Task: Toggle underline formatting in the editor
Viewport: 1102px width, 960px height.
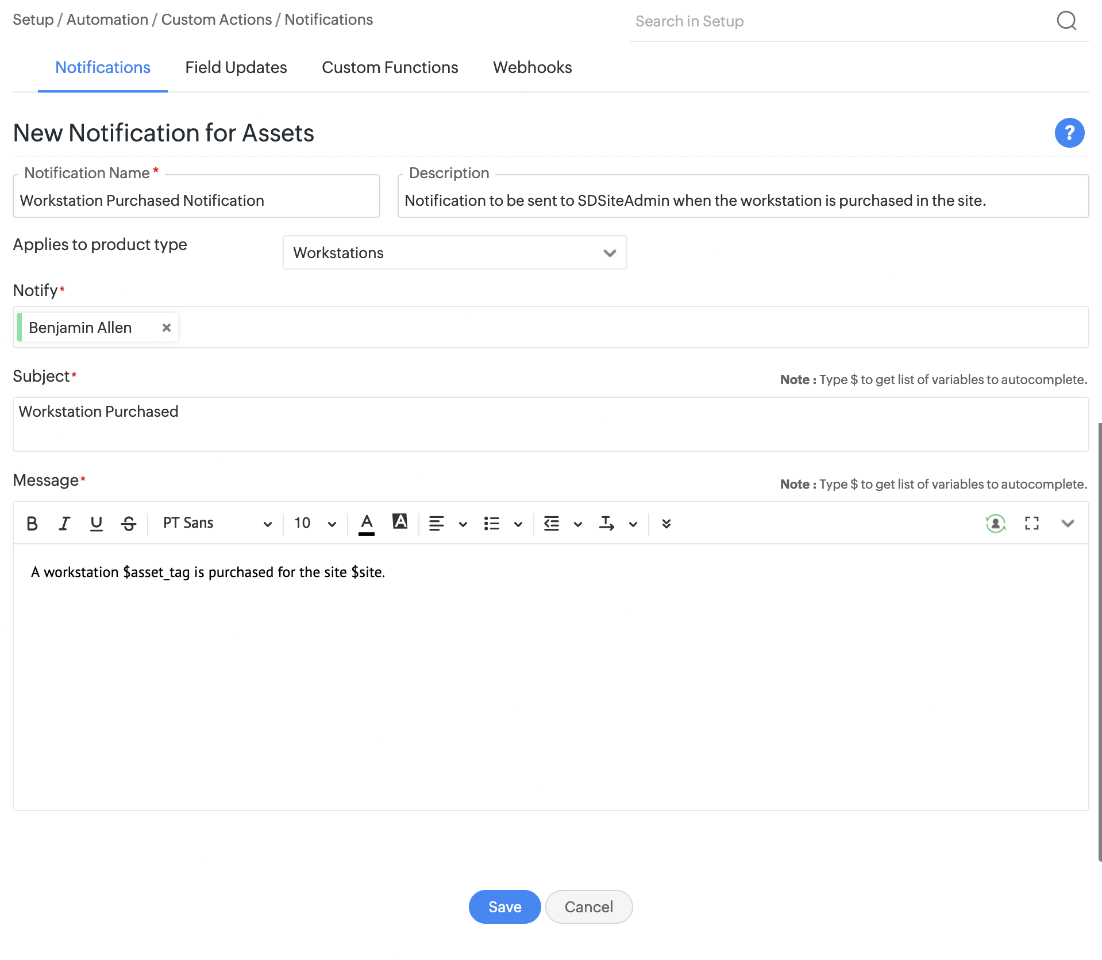Action: (x=97, y=523)
